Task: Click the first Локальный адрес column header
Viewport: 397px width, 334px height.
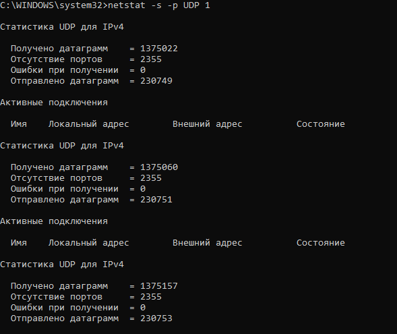Action: click(x=88, y=124)
